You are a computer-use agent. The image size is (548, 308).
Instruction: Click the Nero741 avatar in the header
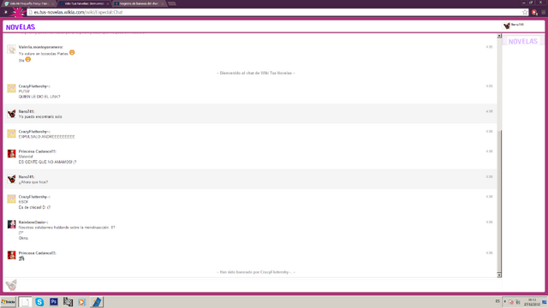coord(507,25)
